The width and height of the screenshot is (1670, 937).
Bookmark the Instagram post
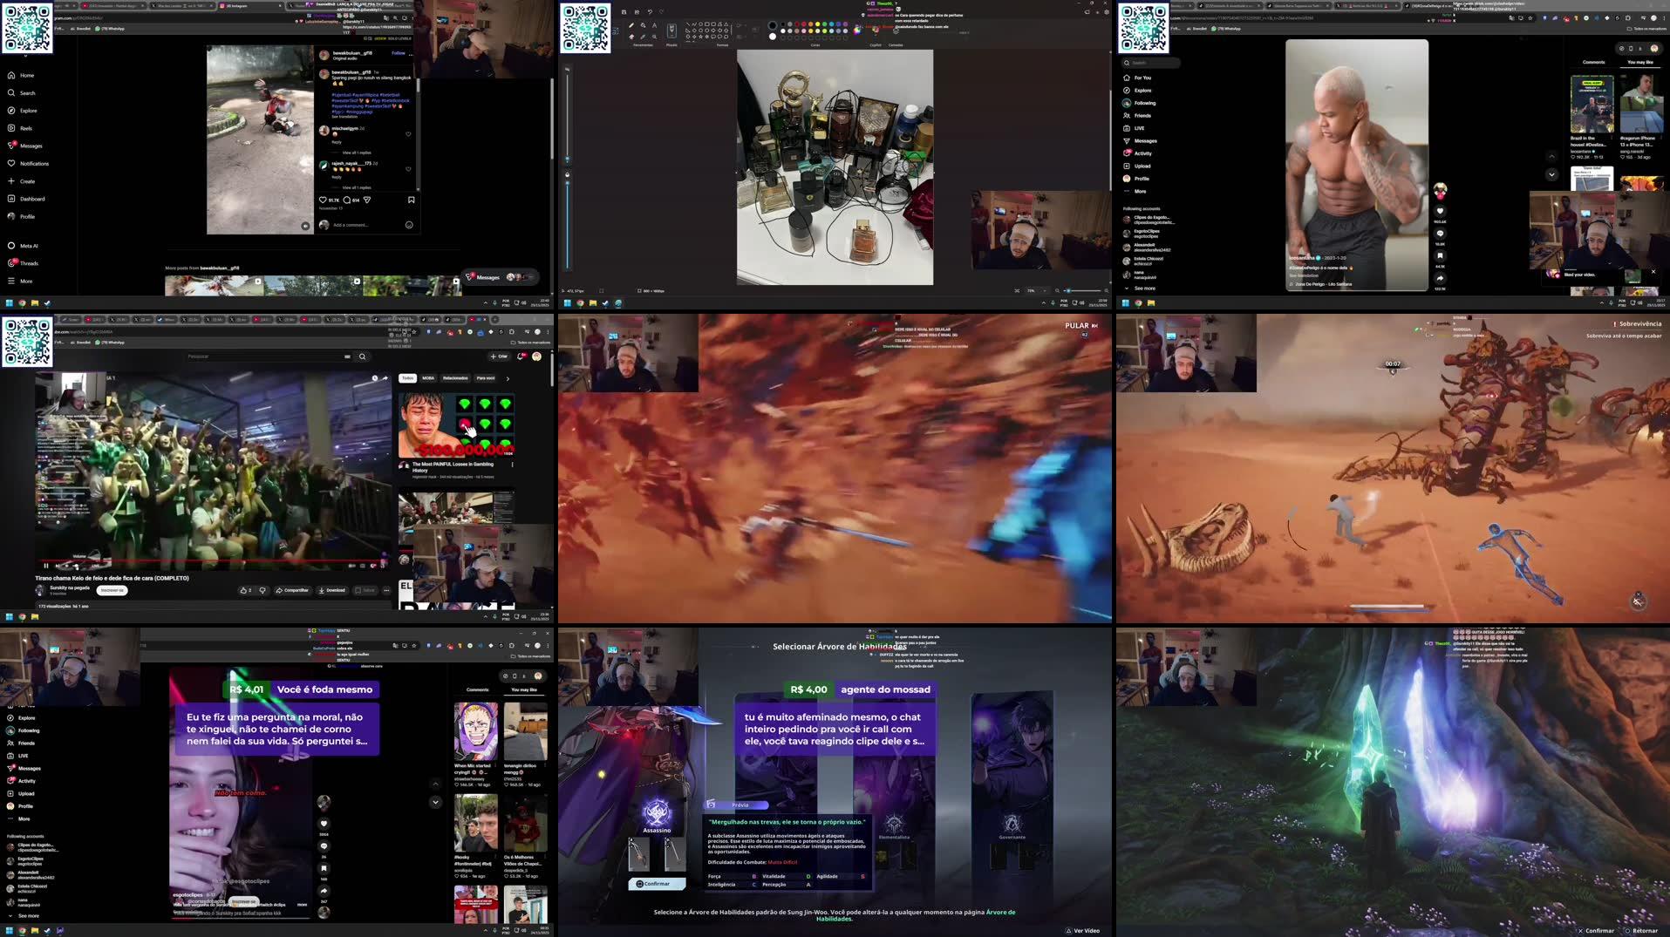(x=412, y=200)
